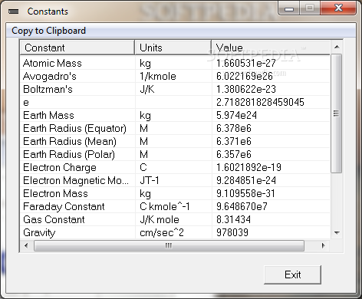Select the Earth Radius (Polar) row
This screenshot has height=299, width=362.
[x=175, y=154]
